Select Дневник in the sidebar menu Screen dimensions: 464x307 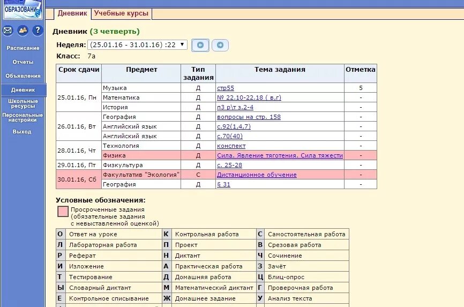23,89
